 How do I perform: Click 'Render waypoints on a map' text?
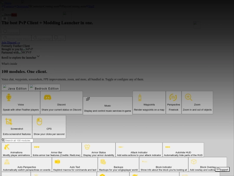(x=149, y=110)
